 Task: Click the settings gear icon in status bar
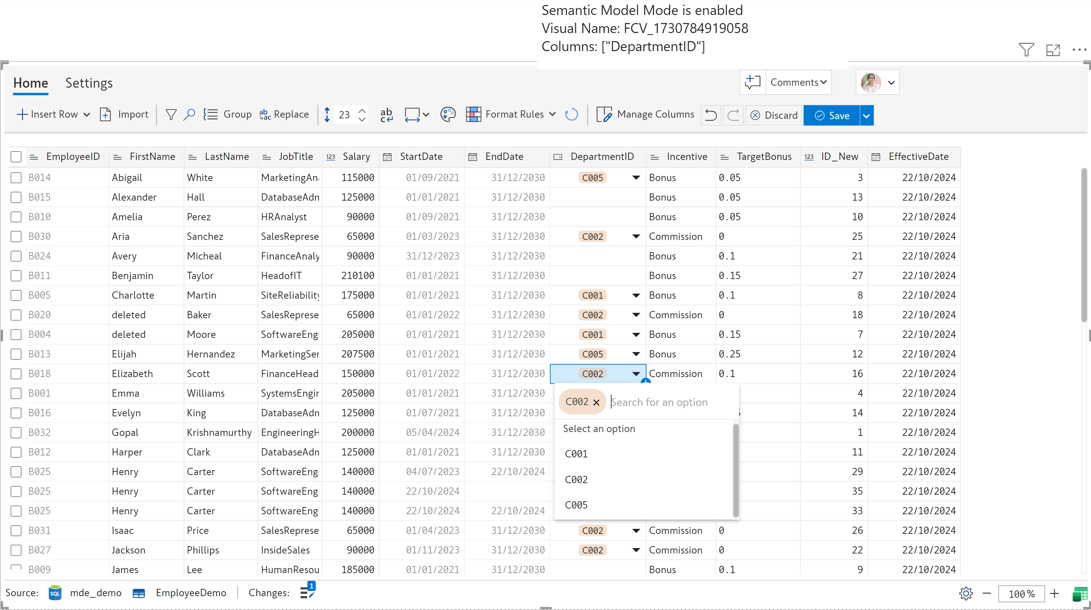966,593
